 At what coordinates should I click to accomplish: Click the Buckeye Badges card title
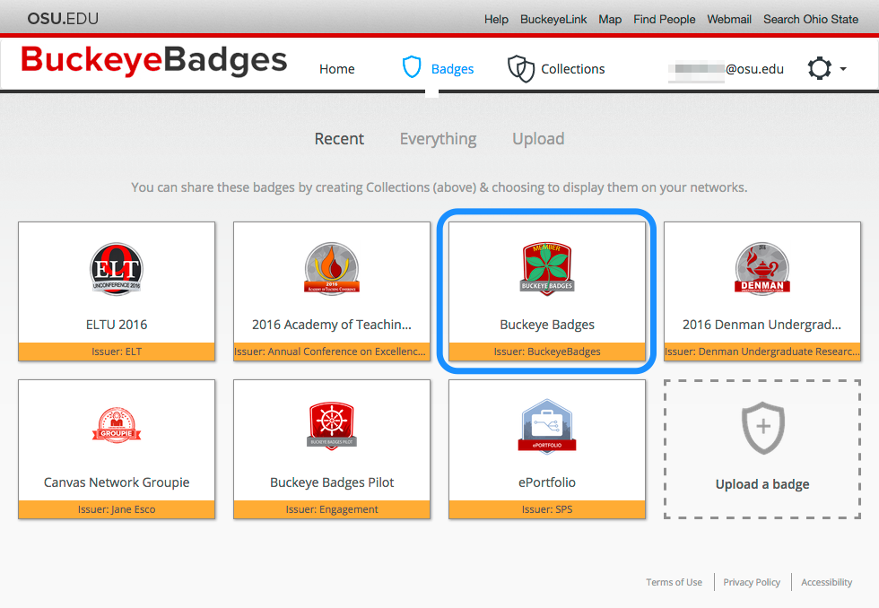click(547, 325)
